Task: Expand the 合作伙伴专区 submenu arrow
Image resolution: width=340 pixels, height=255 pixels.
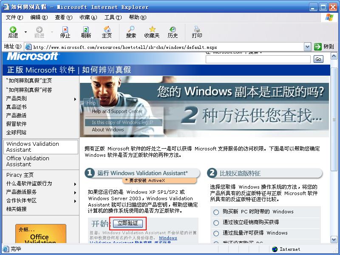Action: (x=75, y=201)
